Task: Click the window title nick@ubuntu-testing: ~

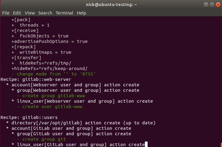Action: click(x=111, y=5)
